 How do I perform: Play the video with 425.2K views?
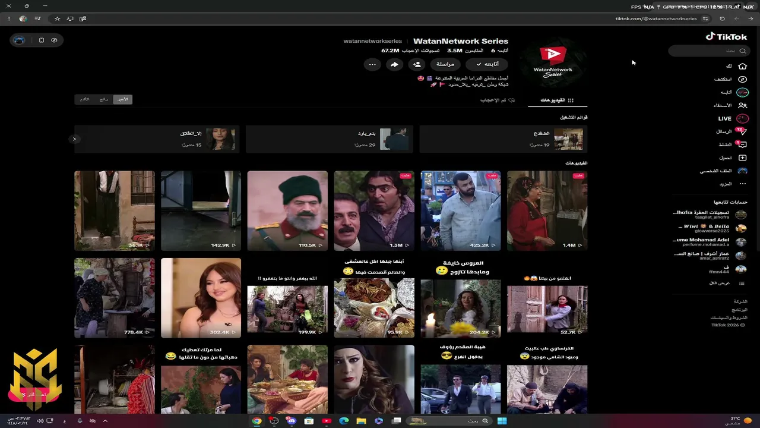(460, 211)
